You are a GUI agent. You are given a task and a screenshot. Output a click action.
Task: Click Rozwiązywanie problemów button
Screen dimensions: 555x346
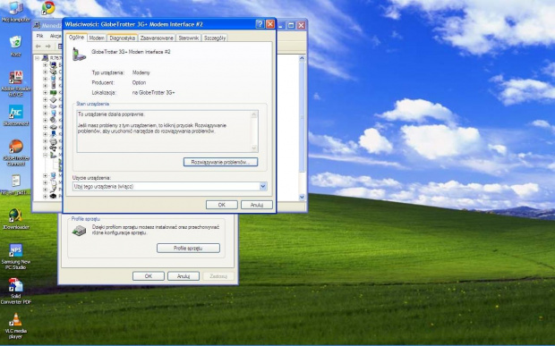coord(220,162)
